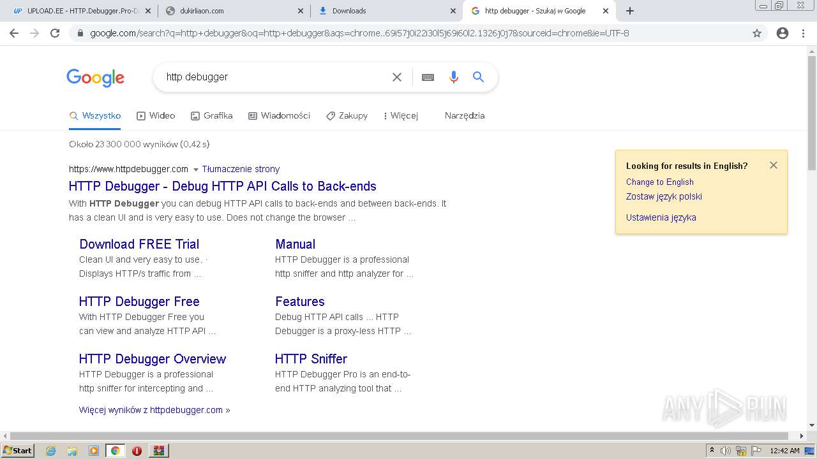The image size is (817, 459).
Task: Open HTTP Sniffer sitelink
Action: [x=311, y=359]
